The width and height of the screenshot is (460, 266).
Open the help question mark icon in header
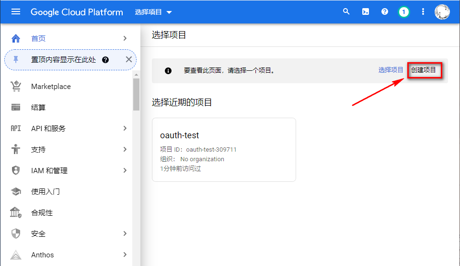point(385,11)
